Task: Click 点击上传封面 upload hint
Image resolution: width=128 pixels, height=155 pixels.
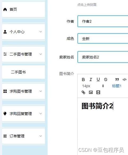Action: coord(87,5)
